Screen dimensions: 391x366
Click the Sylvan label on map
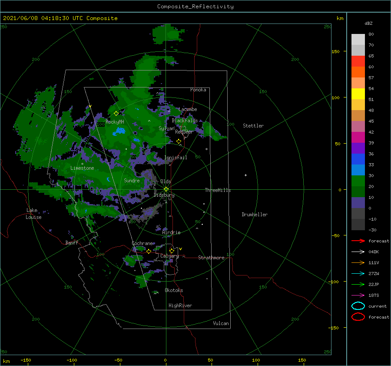[166, 128]
